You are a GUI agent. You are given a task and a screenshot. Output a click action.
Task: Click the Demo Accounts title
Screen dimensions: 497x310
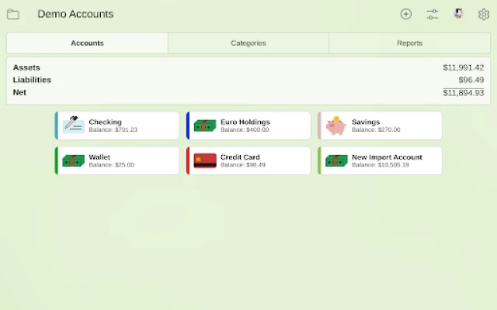75,14
